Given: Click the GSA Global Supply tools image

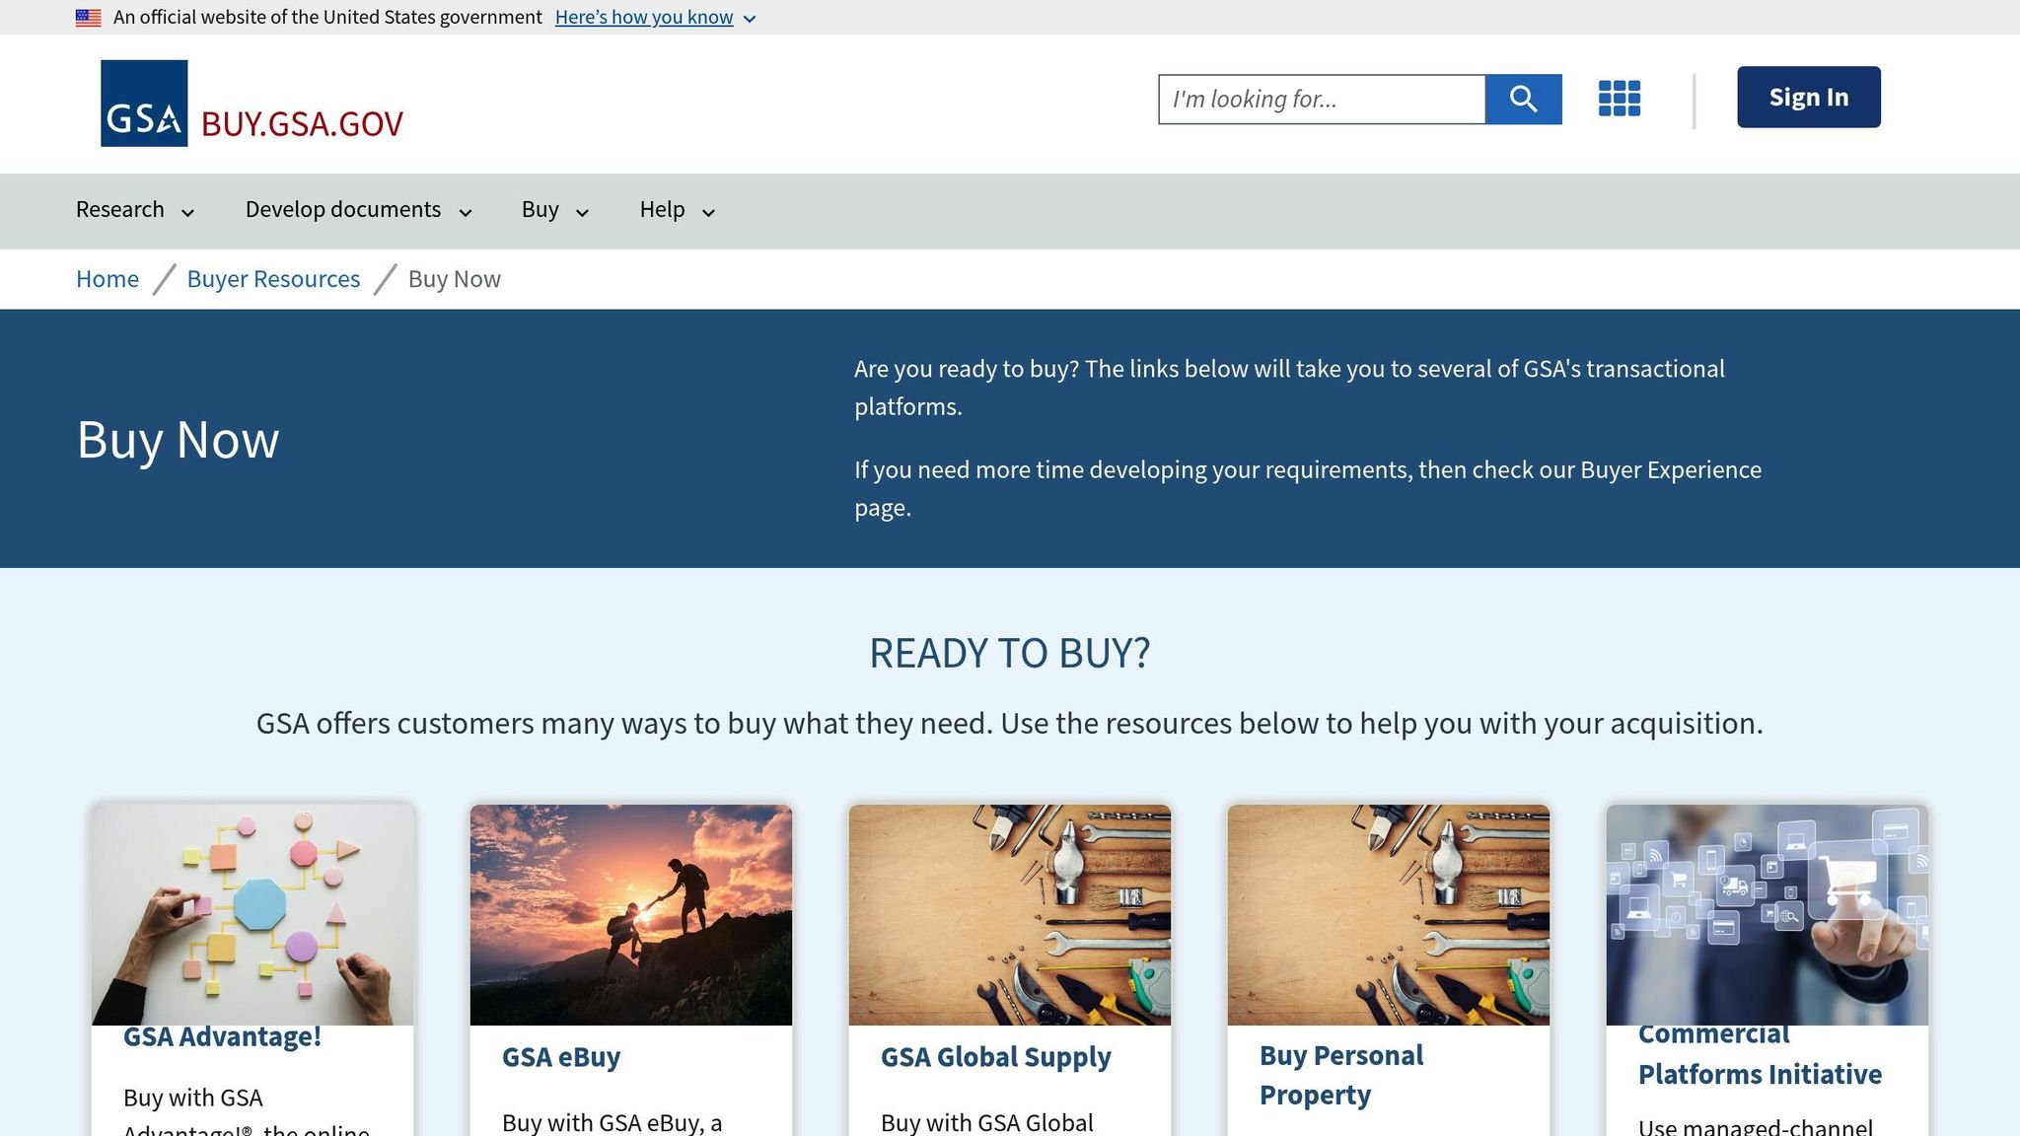Looking at the screenshot, I should pyautogui.click(x=1010, y=915).
